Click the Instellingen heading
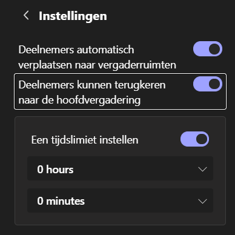 (x=73, y=16)
